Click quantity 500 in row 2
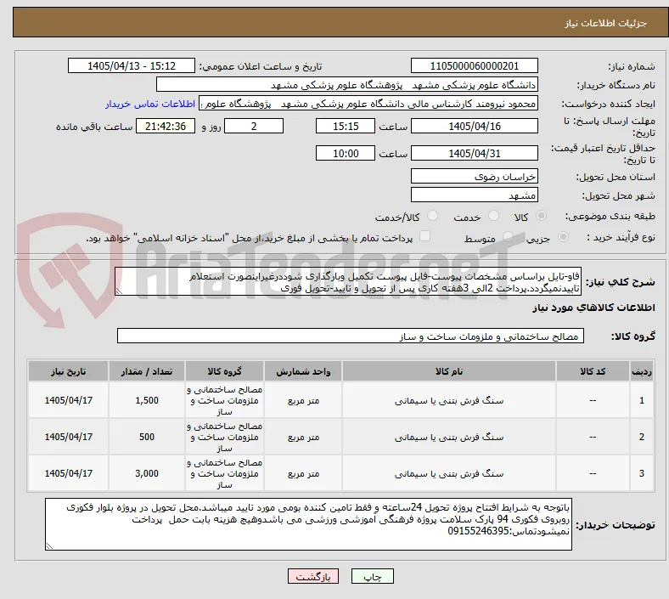The height and width of the screenshot is (599, 669). pyautogui.click(x=147, y=437)
